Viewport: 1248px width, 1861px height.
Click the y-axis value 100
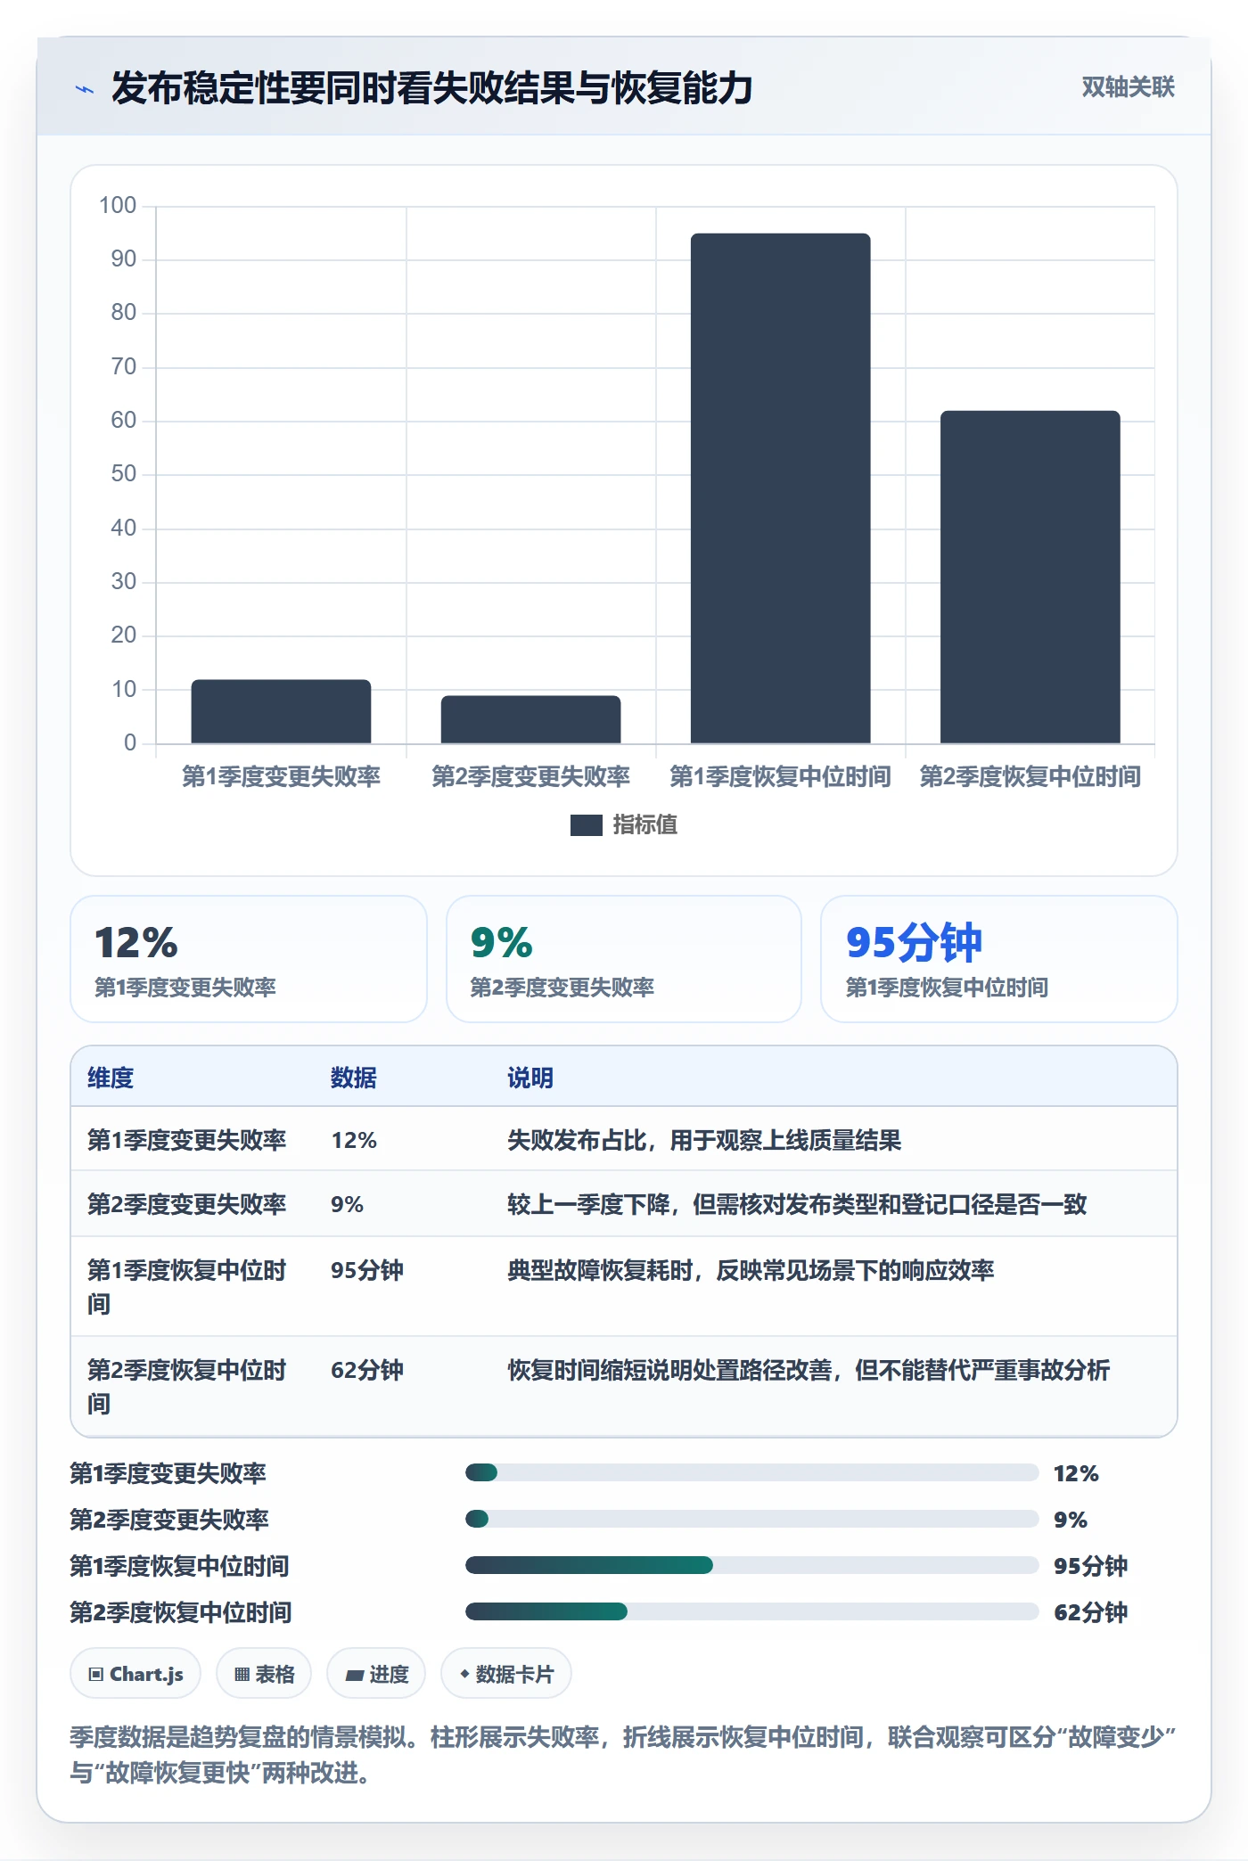tap(118, 206)
